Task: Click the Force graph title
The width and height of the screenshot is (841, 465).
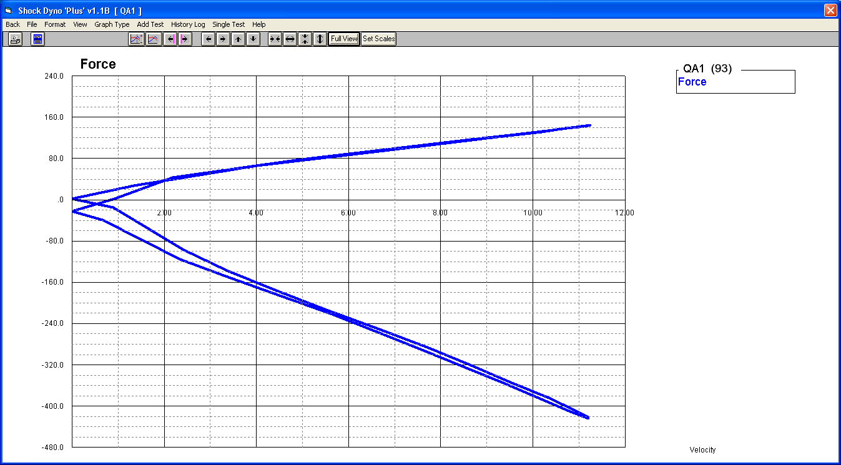Action: tap(98, 64)
